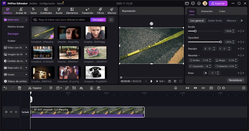Open the Audio tab
The width and height of the screenshot is (249, 131).
click(x=59, y=11)
